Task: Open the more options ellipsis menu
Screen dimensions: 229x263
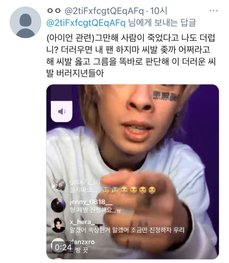Action: 213,10
